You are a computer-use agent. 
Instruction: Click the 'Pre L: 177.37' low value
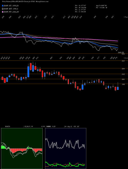tap(80, 9)
